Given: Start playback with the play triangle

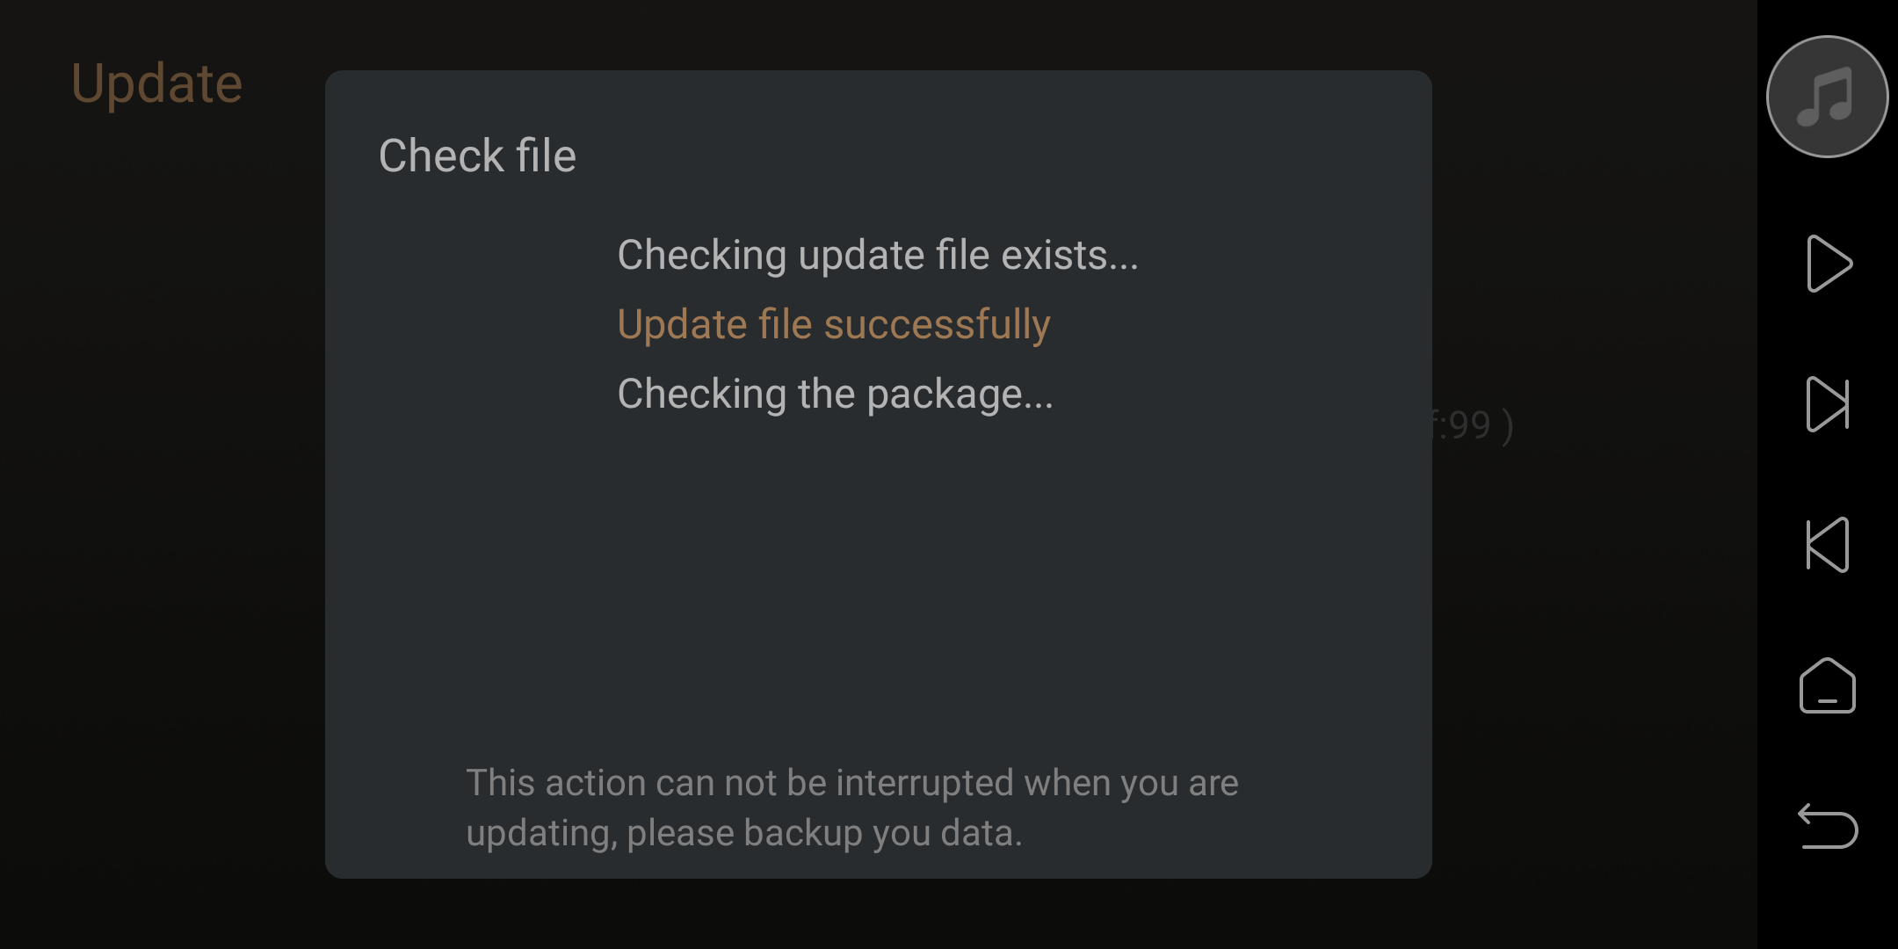Looking at the screenshot, I should pyautogui.click(x=1829, y=264).
